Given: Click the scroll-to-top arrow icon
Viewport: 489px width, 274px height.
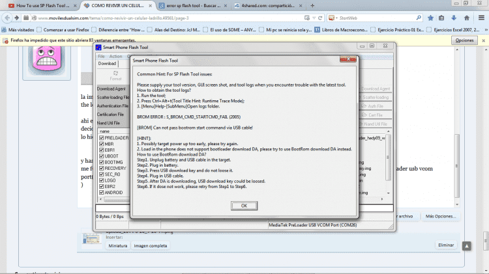Looking at the screenshot, I should [467, 246].
